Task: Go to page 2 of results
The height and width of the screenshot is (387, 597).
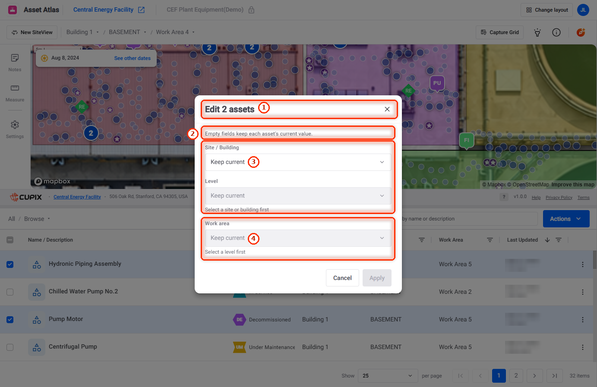Action: 516,376
